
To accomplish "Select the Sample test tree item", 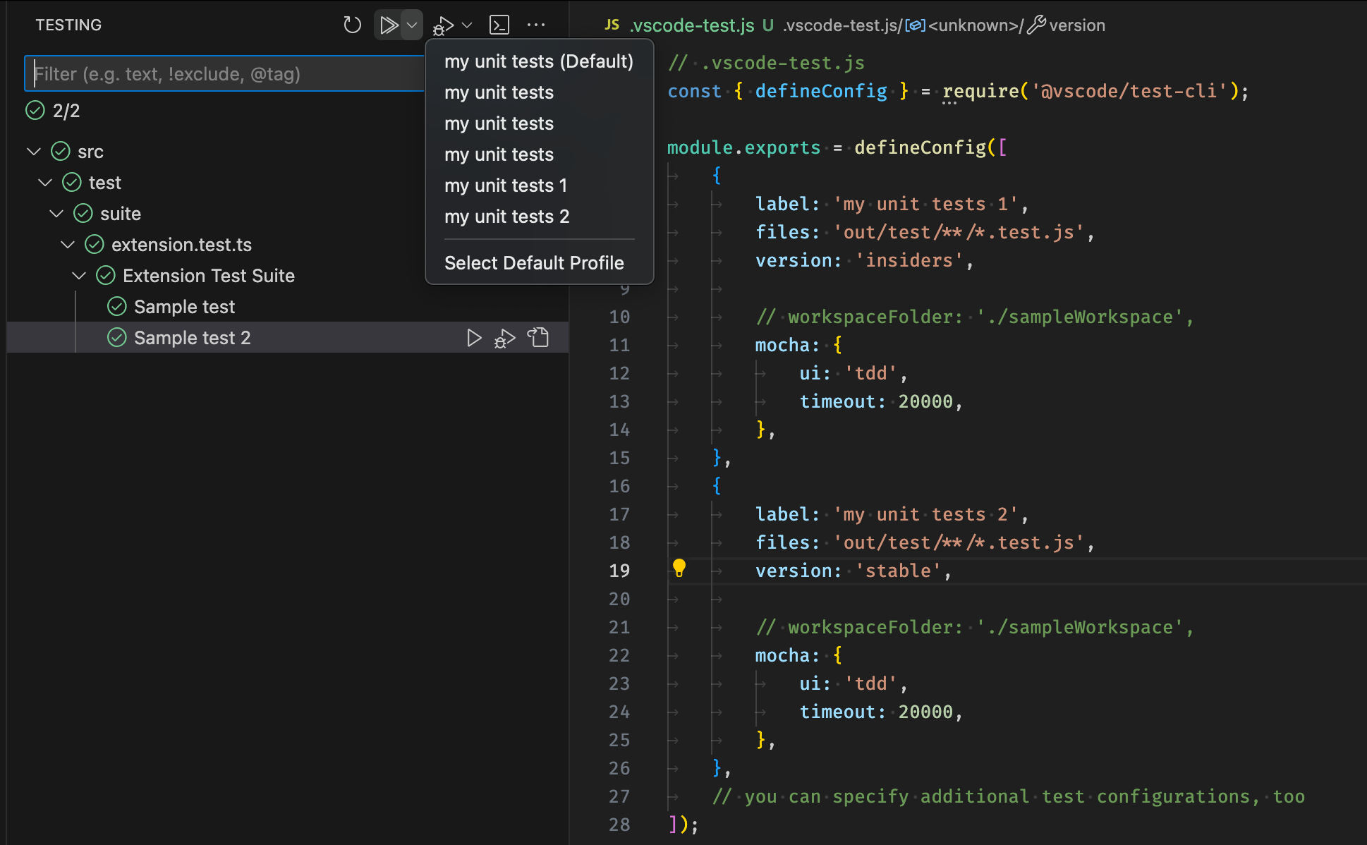I will (x=184, y=307).
